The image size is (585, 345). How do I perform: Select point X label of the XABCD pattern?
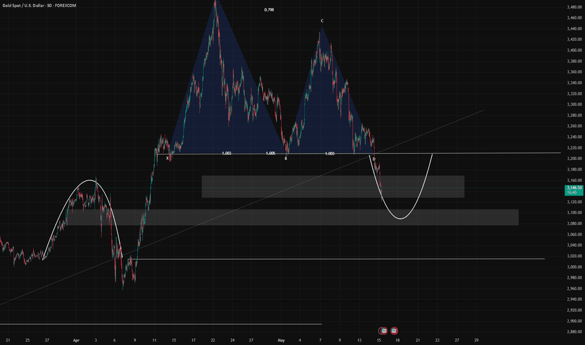[x=168, y=158]
